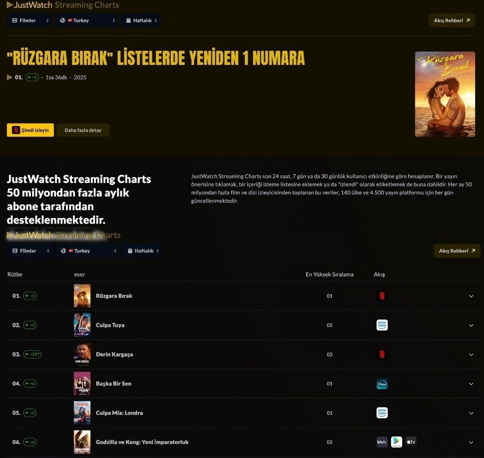Open the top Haftalık period dropdown
Viewport: 484px width, 458px height.
141,21
